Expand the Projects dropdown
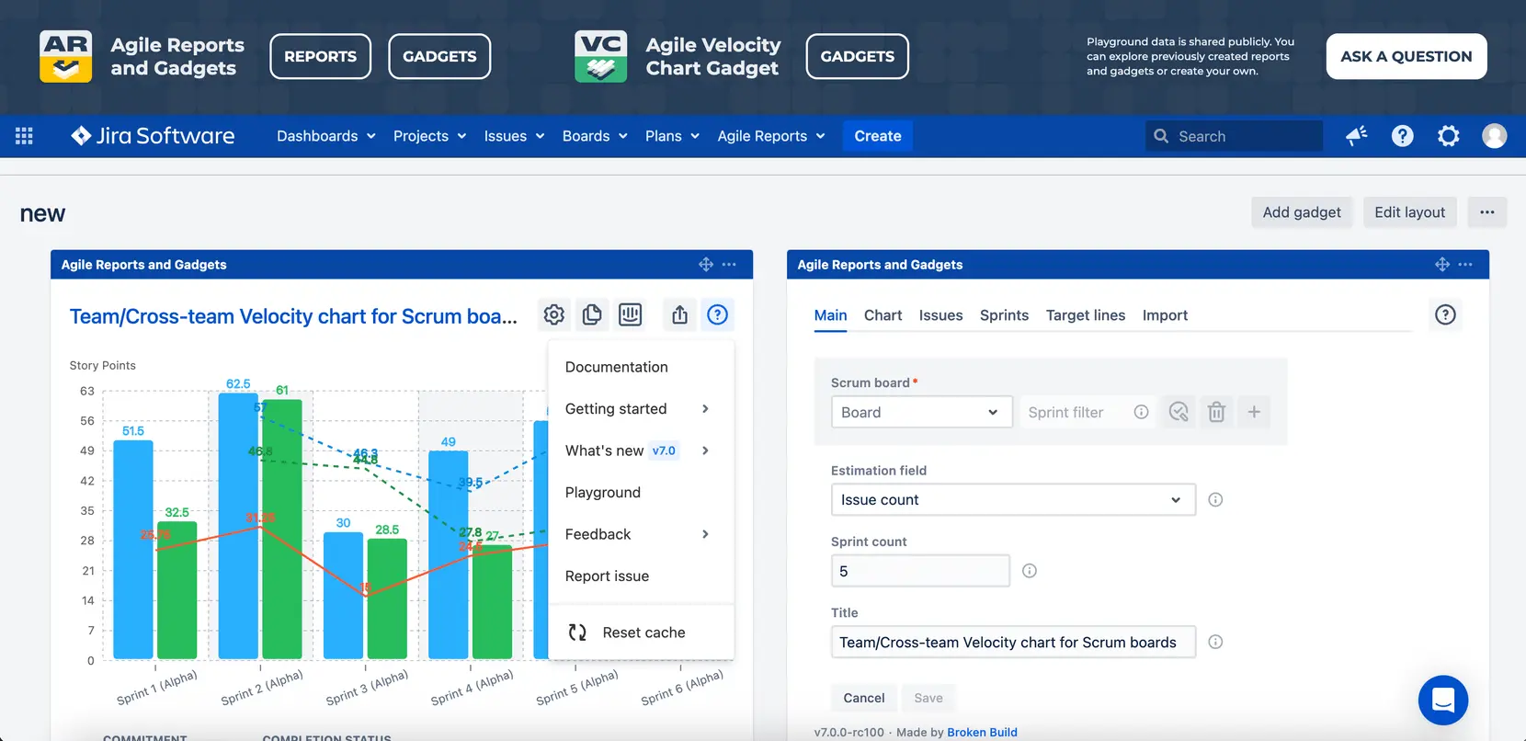 pyautogui.click(x=429, y=136)
